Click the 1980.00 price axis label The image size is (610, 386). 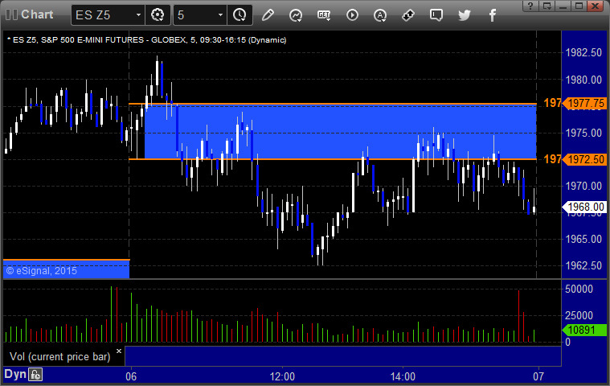click(x=583, y=80)
